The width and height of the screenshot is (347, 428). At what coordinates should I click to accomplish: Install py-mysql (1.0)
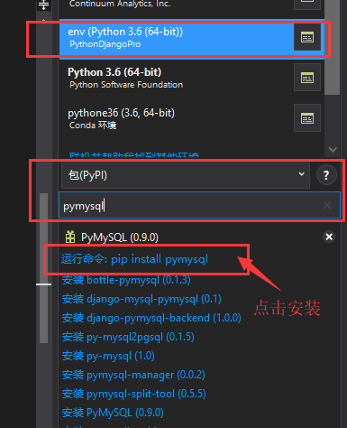(108, 356)
